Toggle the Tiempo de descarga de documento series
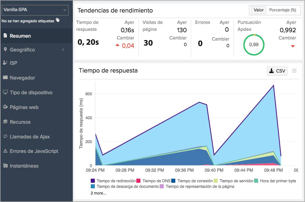 tap(125, 186)
